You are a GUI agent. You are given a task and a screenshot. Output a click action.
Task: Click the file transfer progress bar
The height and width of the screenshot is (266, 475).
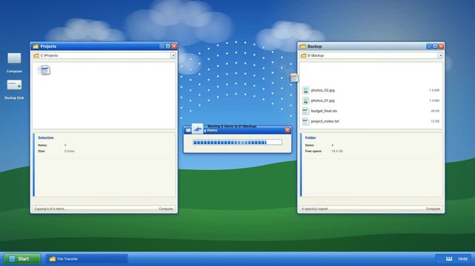[237, 142]
